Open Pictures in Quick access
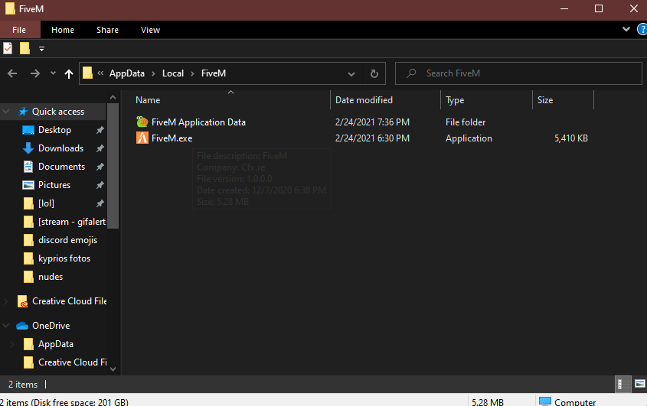 pos(54,185)
